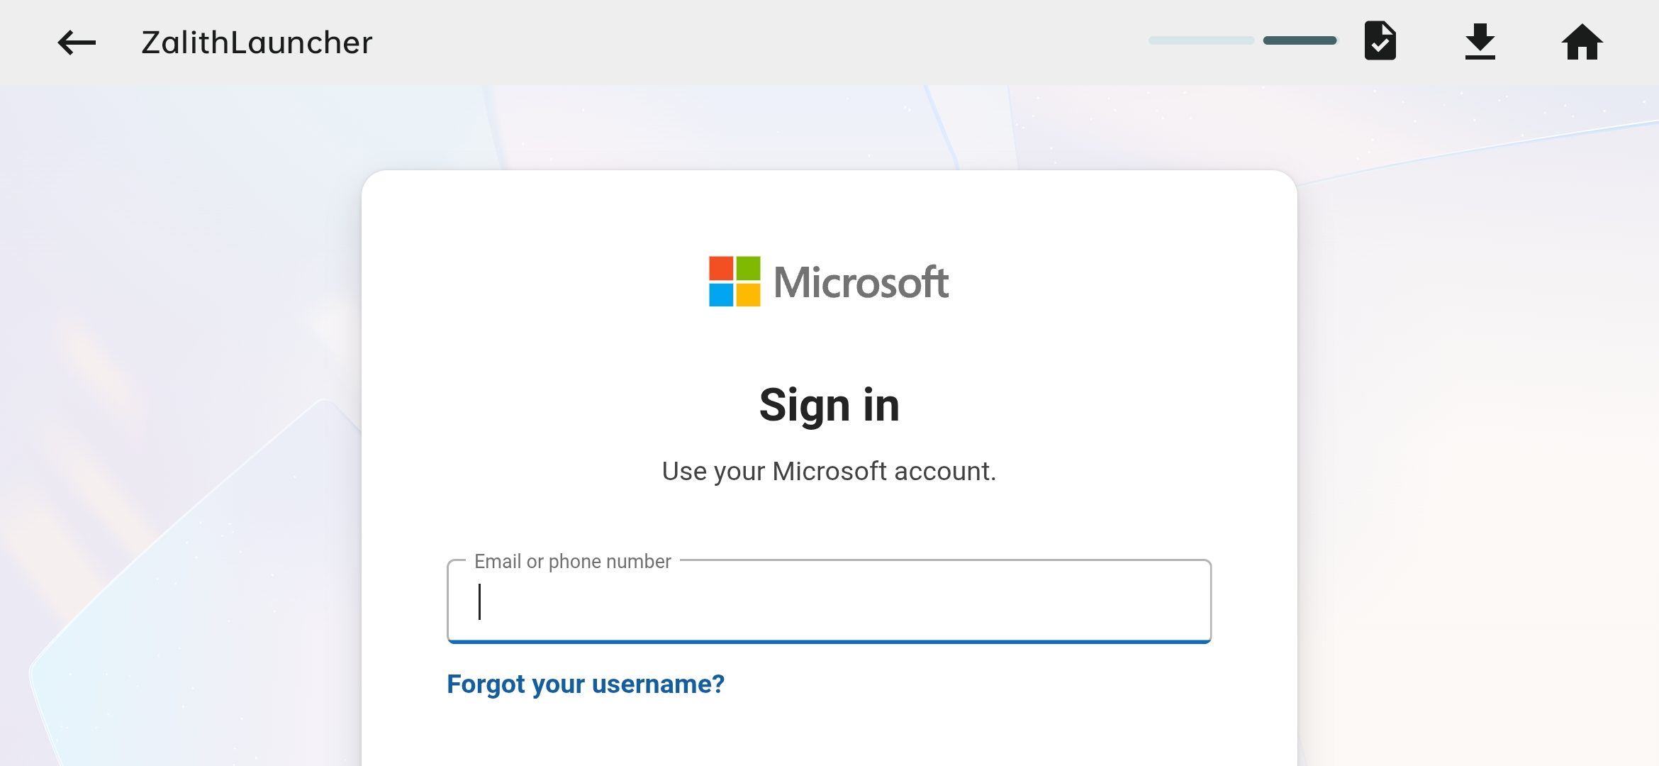
Task: Click Use your Microsoft account text
Action: [829, 470]
